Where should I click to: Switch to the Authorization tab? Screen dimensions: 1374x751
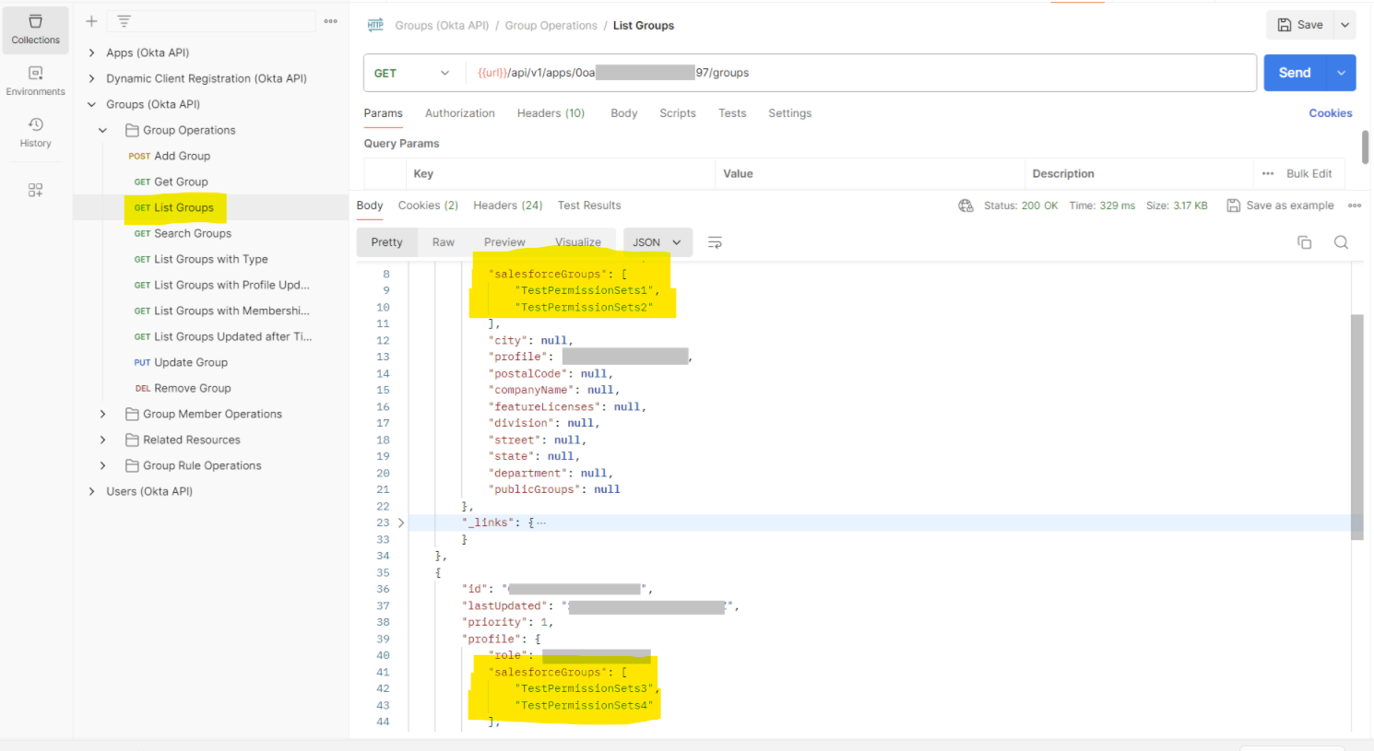coord(459,113)
